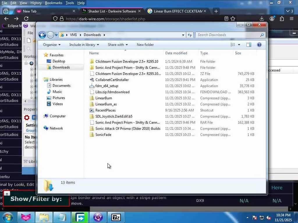Image resolution: width=298 pixels, height=223 pixels.
Task: Go back in Explorer window
Action: (x=42, y=35)
